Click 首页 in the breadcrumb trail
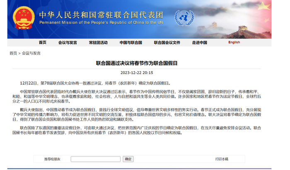290x170 pixels. coord(13,53)
